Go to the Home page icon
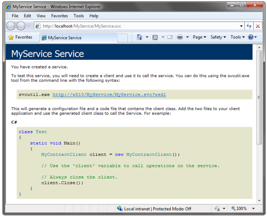267x217 pixels. click(x=140, y=37)
